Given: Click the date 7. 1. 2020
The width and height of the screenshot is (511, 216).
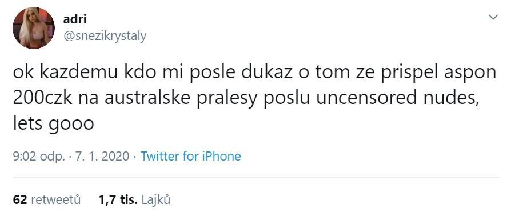Looking at the screenshot, I should click(103, 157).
